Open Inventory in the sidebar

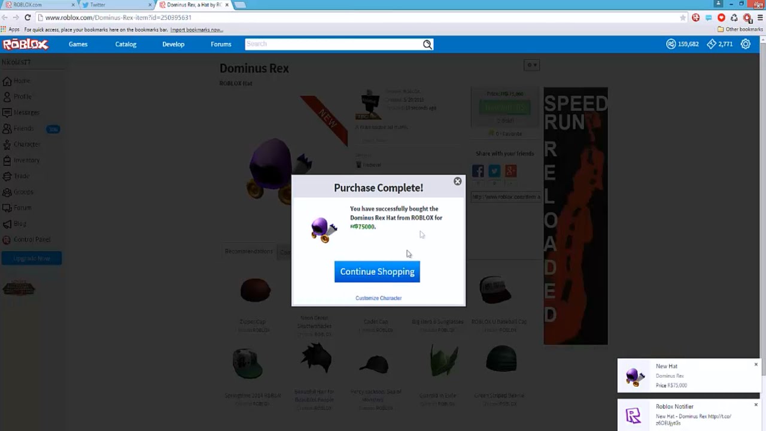21,160
